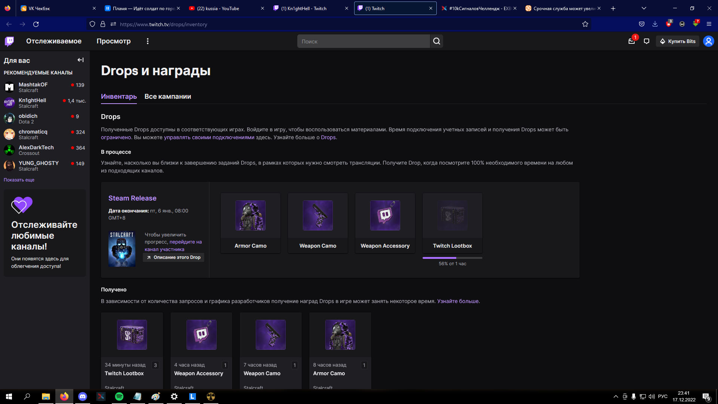Switch to VK Чекбэк tab
Screen dimensions: 718x404
pyautogui.click(x=58, y=8)
